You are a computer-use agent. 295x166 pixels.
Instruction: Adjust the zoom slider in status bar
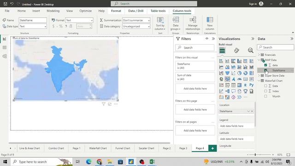pyautogui.click(x=255, y=155)
